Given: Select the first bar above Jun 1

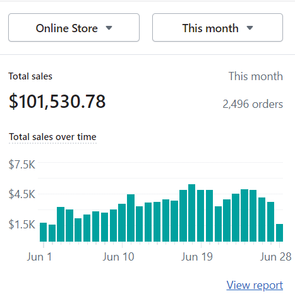Looking at the screenshot, I should click(43, 232).
